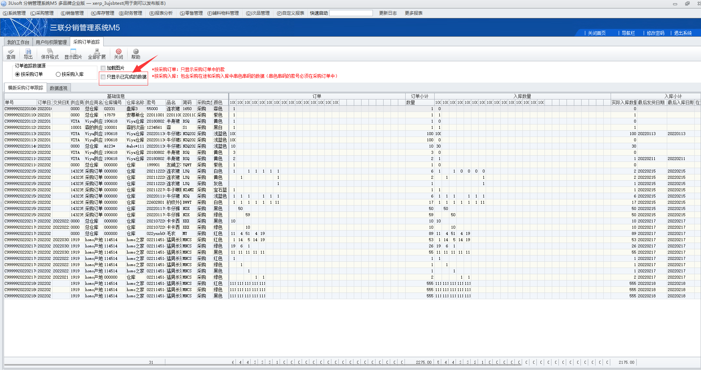701x370 pixels.
Task: Click product name cell 毛衣
Action: (x=174, y=233)
